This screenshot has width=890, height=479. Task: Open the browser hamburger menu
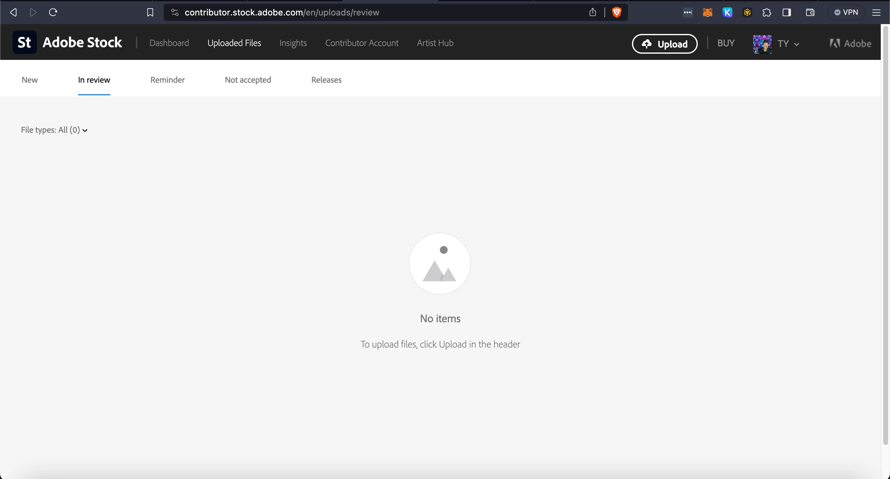click(x=876, y=12)
